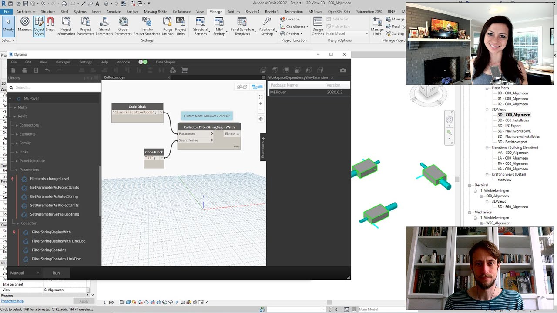This screenshot has height=313, width=557.
Task: Open Project Units settings
Action: click(181, 26)
